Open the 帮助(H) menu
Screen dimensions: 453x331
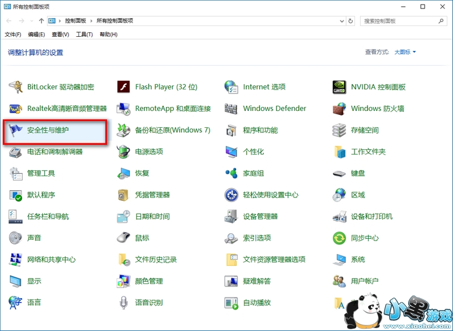[109, 35]
